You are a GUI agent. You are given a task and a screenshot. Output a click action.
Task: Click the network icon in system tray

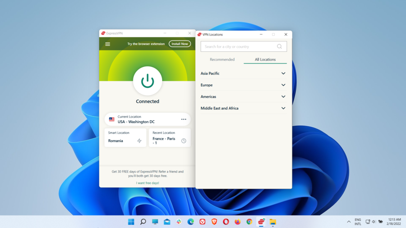click(x=368, y=222)
